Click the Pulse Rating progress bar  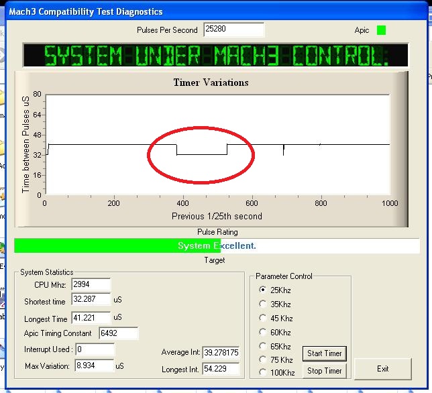tap(217, 245)
